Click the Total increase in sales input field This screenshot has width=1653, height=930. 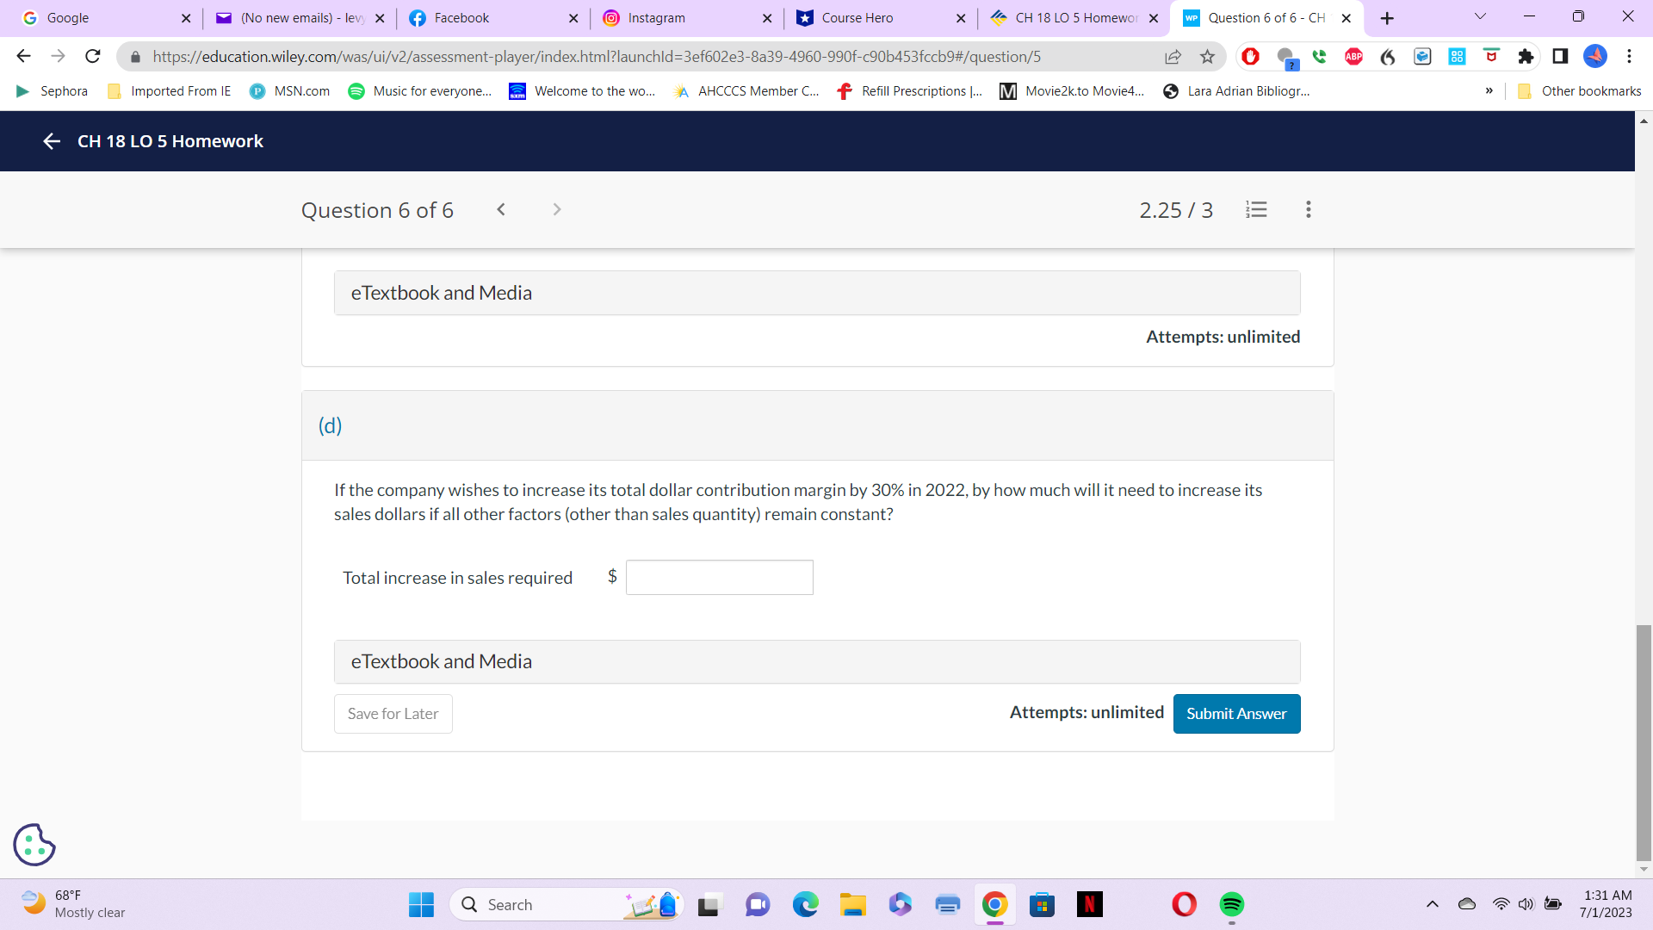[719, 577]
